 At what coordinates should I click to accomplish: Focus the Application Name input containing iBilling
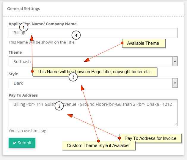pos(93,33)
